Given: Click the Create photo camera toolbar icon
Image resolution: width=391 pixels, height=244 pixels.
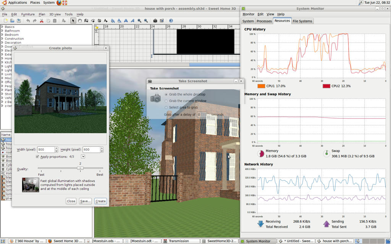Looking at the screenshot, I should click(x=155, y=21).
